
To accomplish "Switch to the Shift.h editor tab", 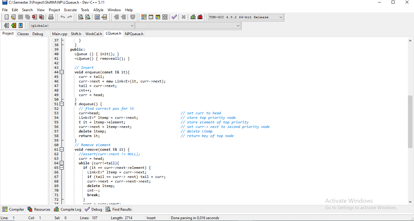I will 76,34.
